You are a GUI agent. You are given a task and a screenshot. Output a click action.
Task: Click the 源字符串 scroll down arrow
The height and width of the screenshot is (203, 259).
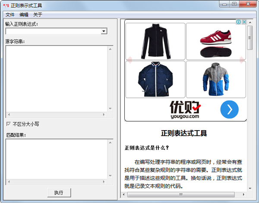pos(110,109)
